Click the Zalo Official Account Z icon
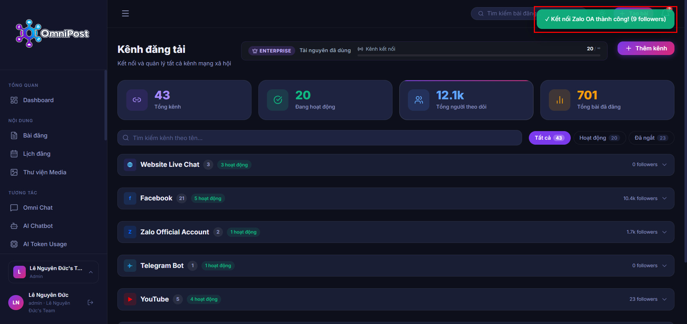The image size is (687, 324). click(x=130, y=232)
